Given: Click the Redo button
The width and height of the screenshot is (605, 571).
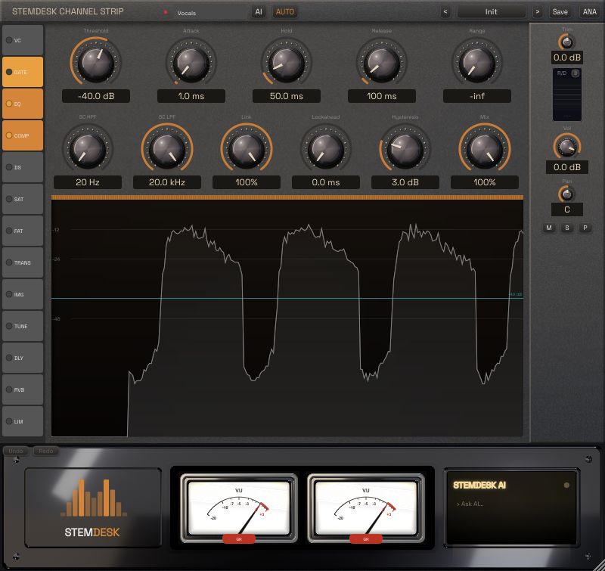Looking at the screenshot, I should point(46,451).
